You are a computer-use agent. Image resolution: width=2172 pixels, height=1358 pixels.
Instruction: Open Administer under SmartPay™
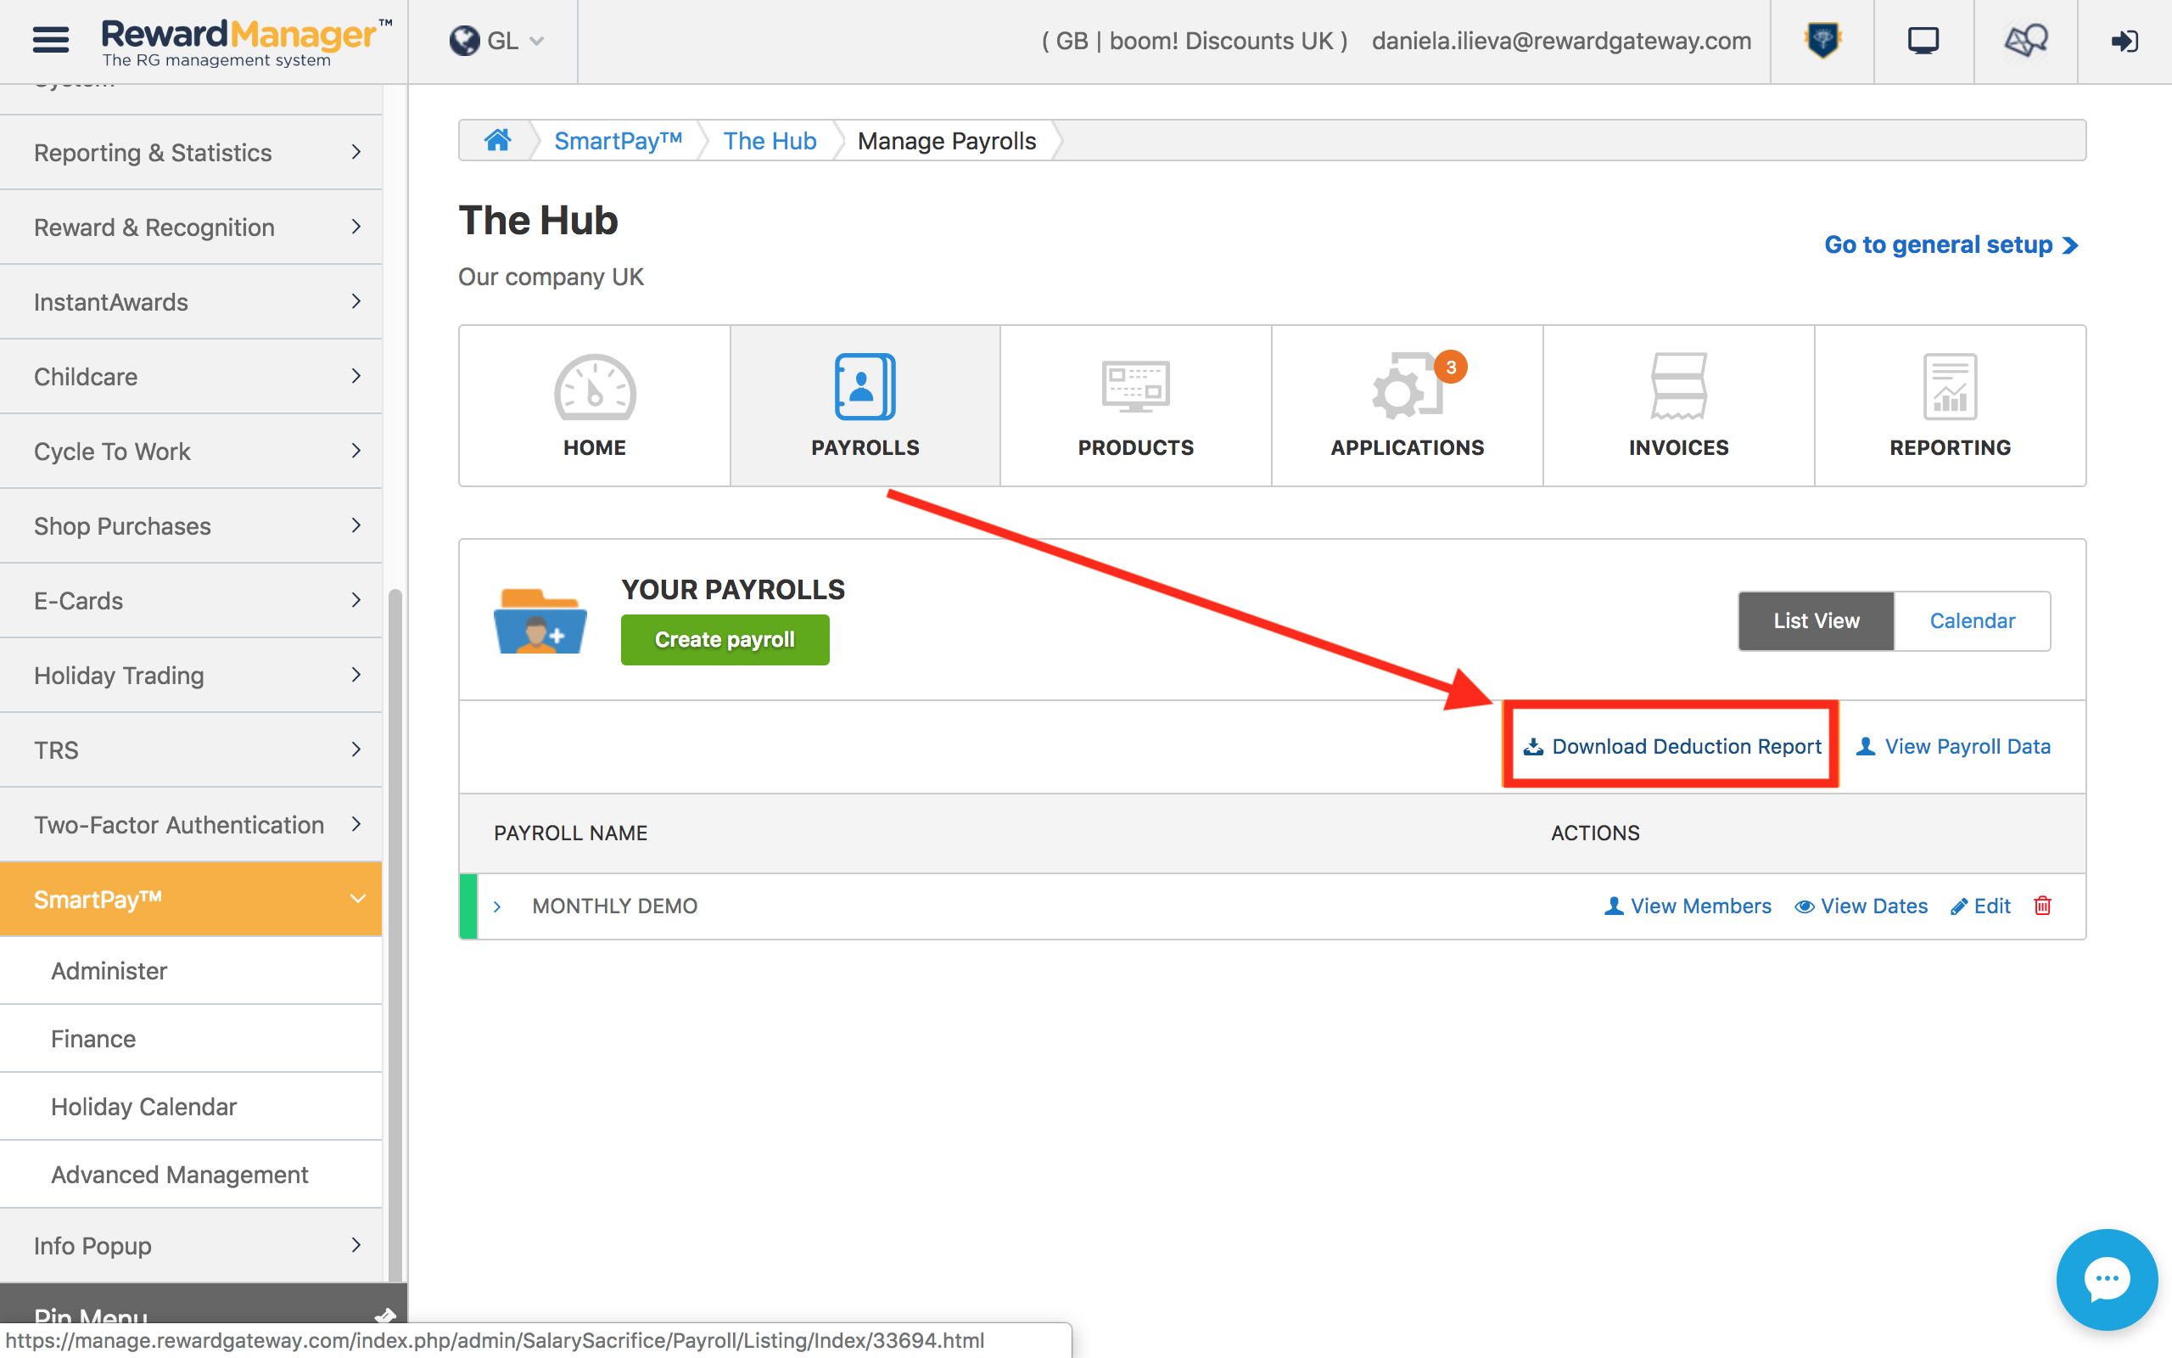[x=191, y=971]
